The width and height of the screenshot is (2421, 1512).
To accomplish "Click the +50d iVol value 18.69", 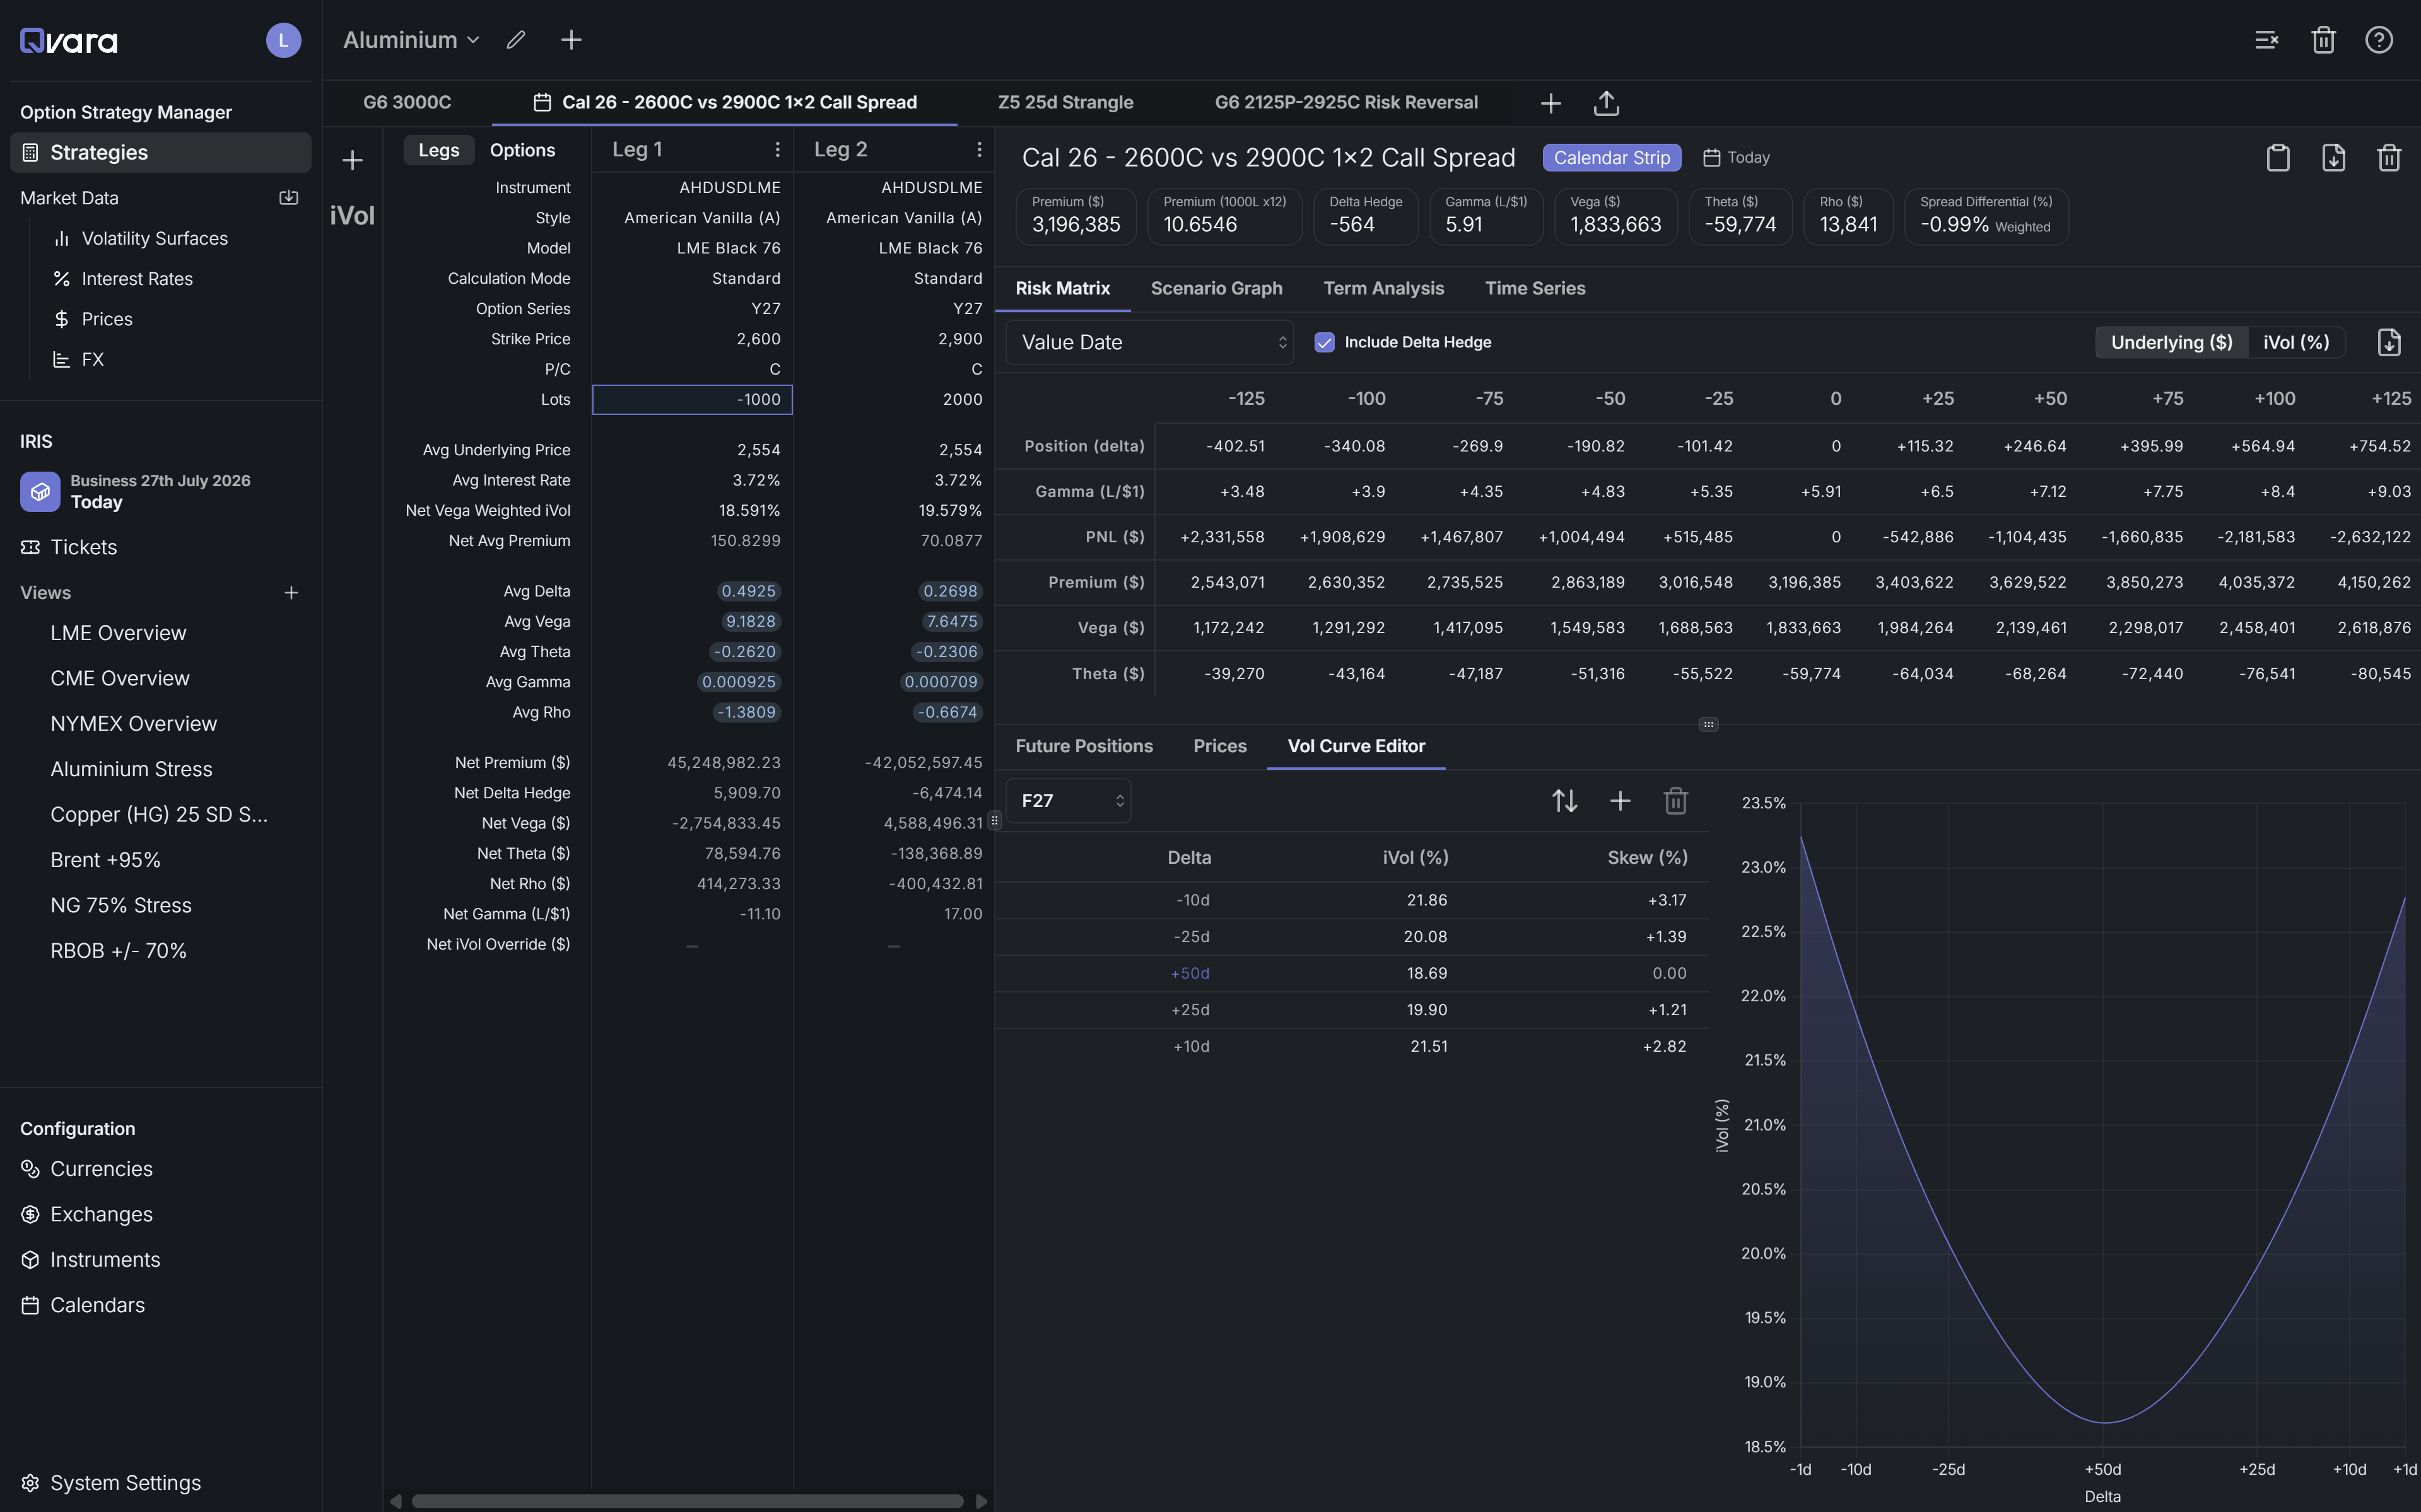I will pos(1427,974).
